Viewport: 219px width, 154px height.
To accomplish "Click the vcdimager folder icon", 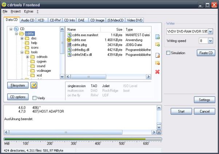I will click(x=32, y=71).
